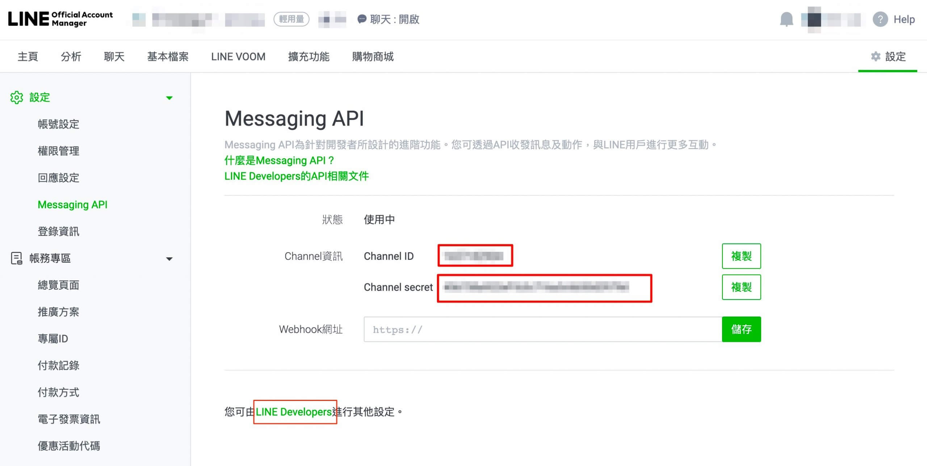Image resolution: width=927 pixels, height=466 pixels.
Task: Open 帳號設定 in the sidebar
Action: click(58, 124)
